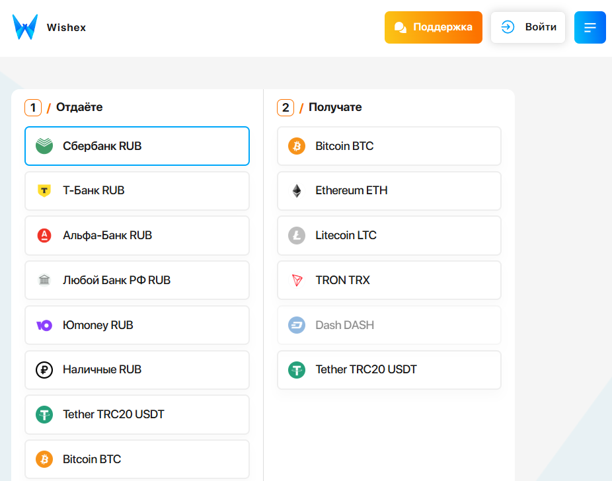Choose Tether TRC20 USDT to receive
This screenshot has width=612, height=481.
(x=389, y=369)
